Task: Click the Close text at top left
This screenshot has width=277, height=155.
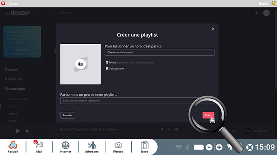Action: 14,3
